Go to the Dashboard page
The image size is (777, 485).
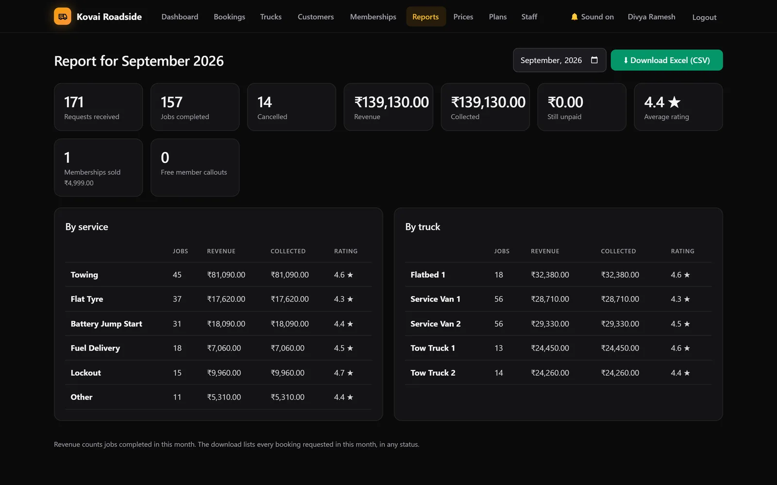click(x=180, y=16)
